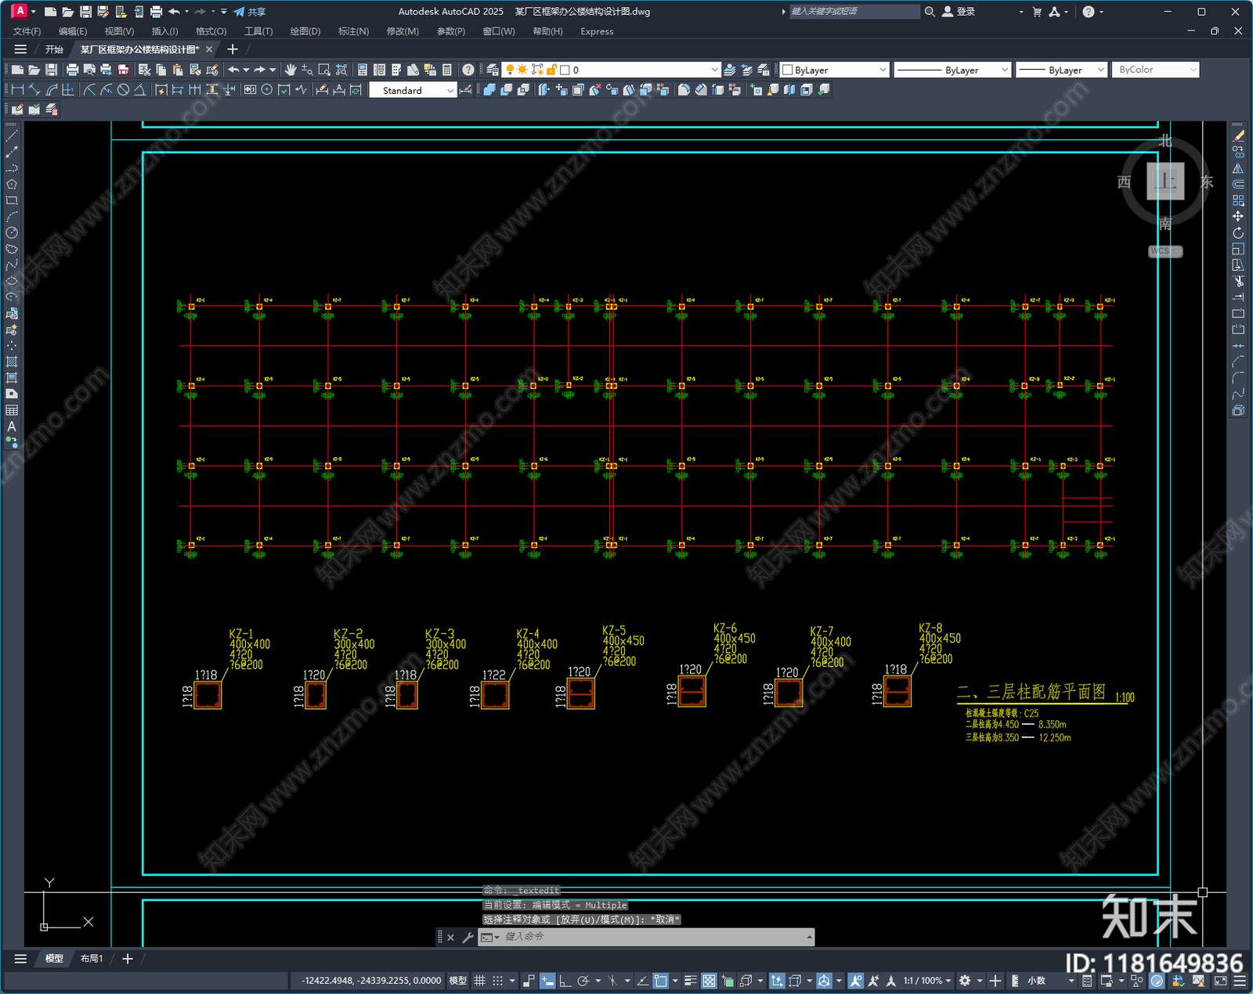
Task: Click the Table tool in Draw toolbar
Action: 12,410
